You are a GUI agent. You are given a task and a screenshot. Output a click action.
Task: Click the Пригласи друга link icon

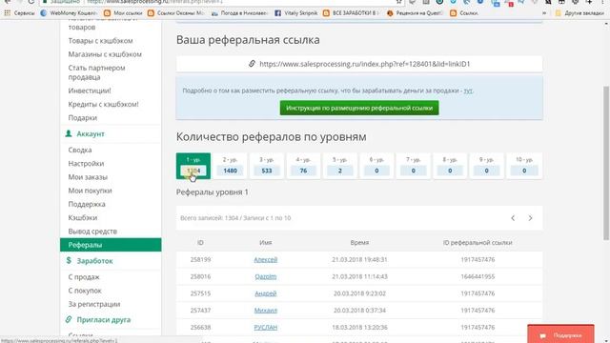click(x=69, y=319)
